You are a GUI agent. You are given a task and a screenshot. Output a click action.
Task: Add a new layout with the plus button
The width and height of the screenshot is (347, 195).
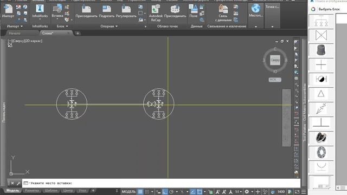[x=93, y=190]
